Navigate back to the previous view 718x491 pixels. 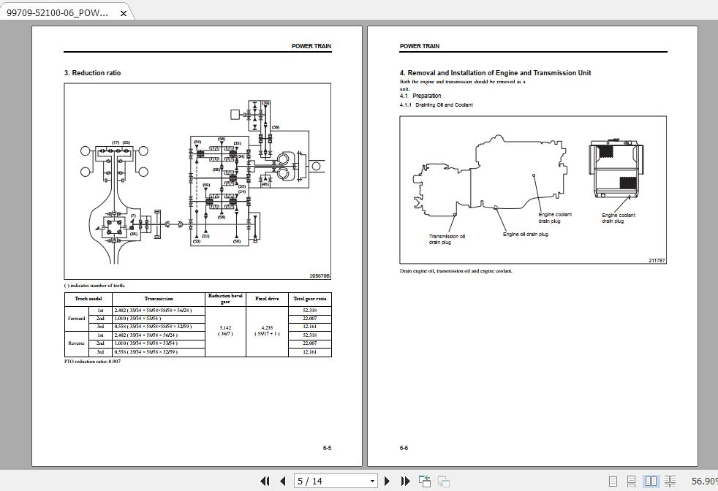point(424,481)
